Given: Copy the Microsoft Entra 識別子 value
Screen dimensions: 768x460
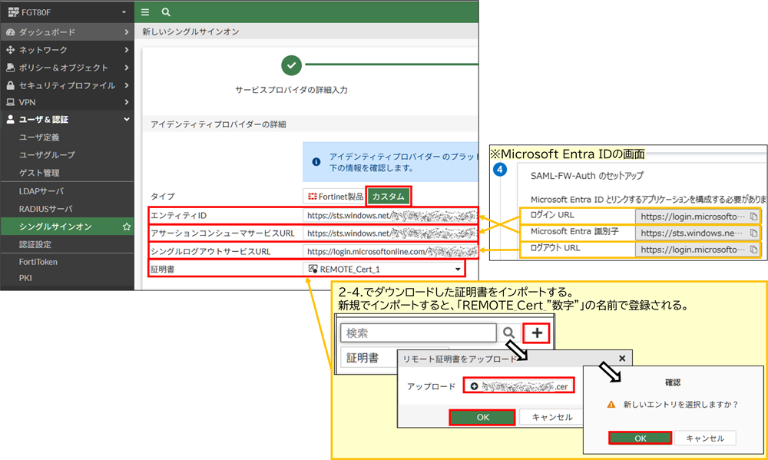Looking at the screenshot, I should tap(753, 233).
